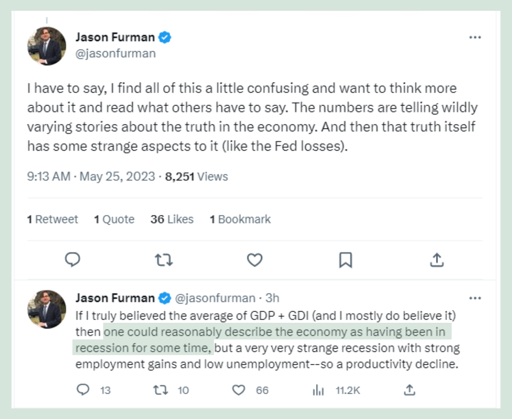Retweet the reply tweet with 10 retweets
Screen dimensions: 512x419
[161, 390]
